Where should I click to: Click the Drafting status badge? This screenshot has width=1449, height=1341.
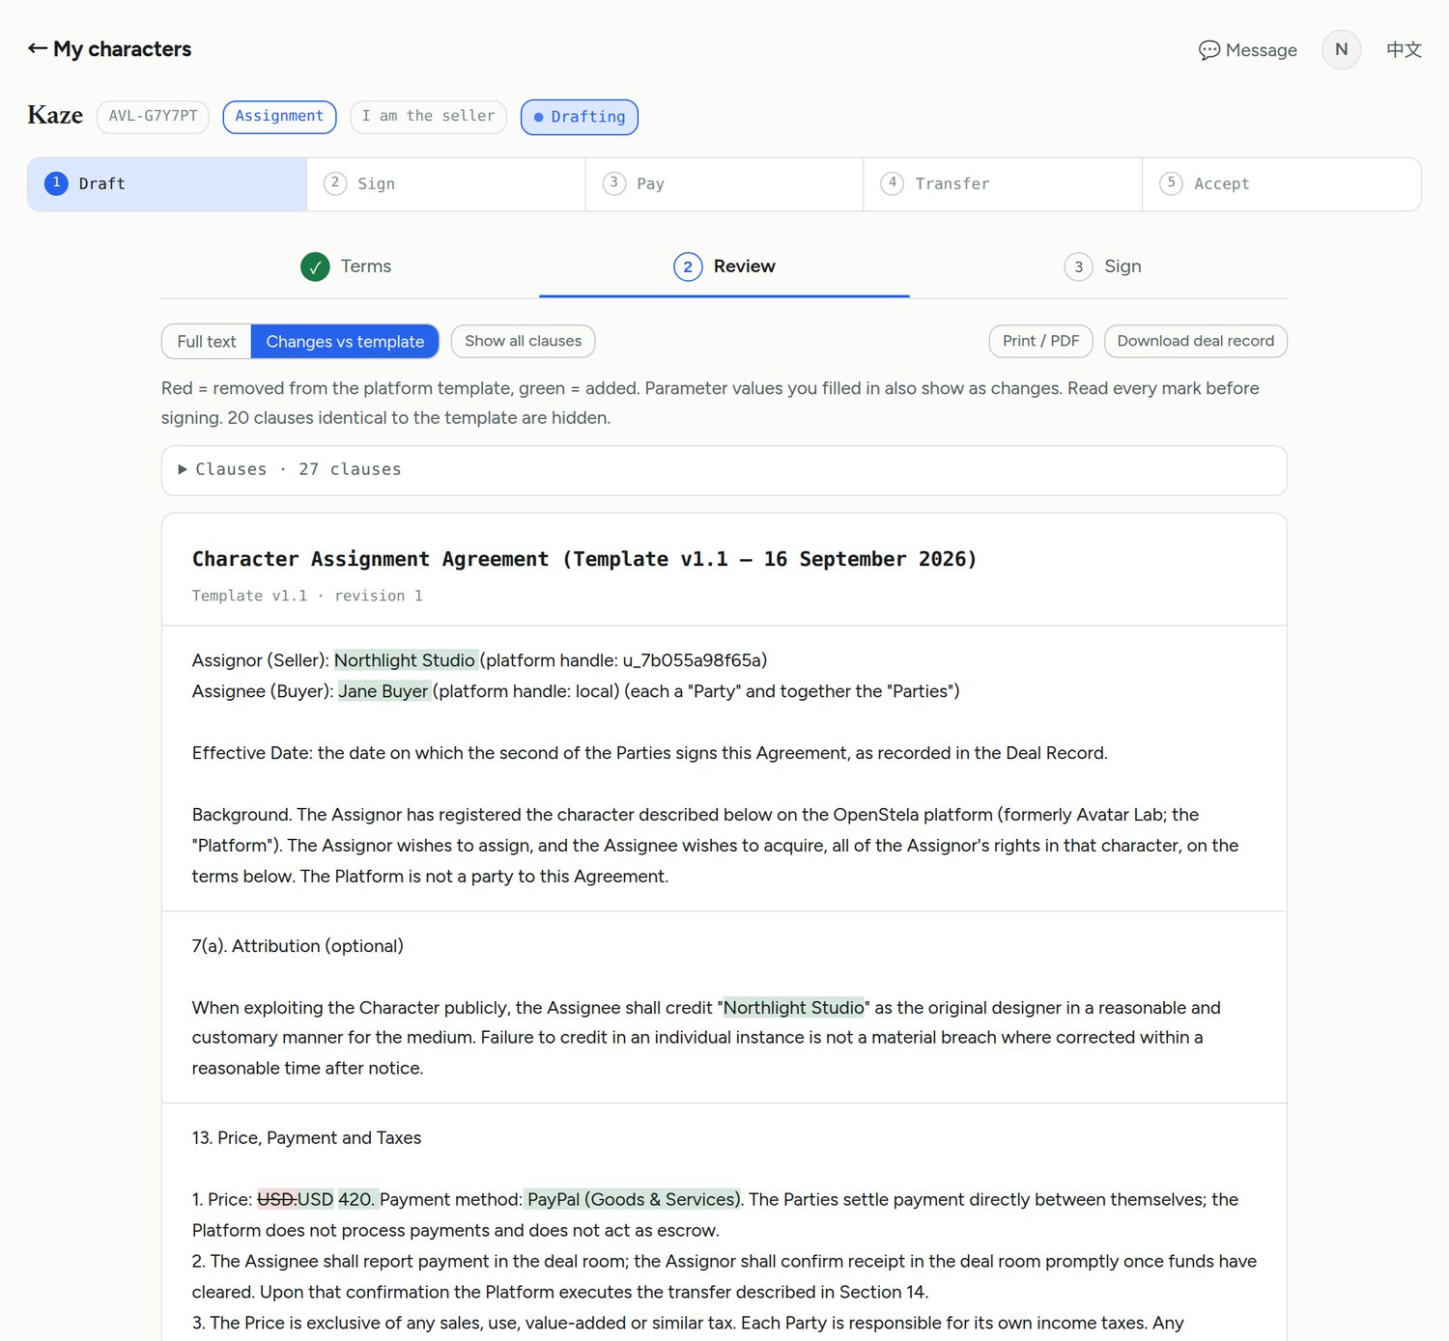[579, 117]
